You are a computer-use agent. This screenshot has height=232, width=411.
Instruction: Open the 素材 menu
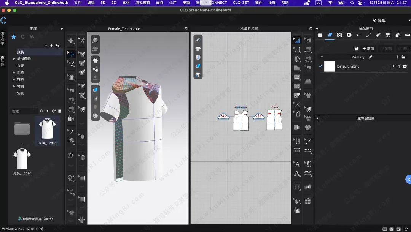(126, 3)
